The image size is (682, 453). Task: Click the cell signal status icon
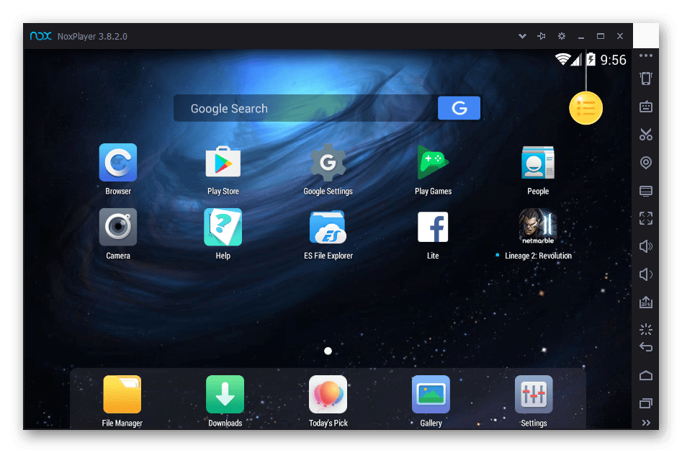point(576,59)
